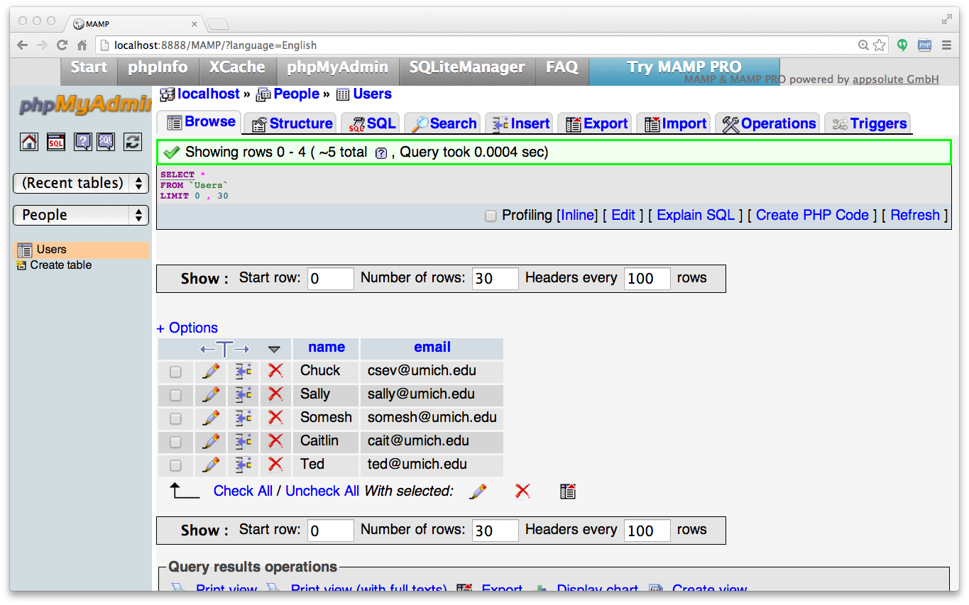Check the checkbox for Sally row
The image size is (969, 605).
coord(175,395)
